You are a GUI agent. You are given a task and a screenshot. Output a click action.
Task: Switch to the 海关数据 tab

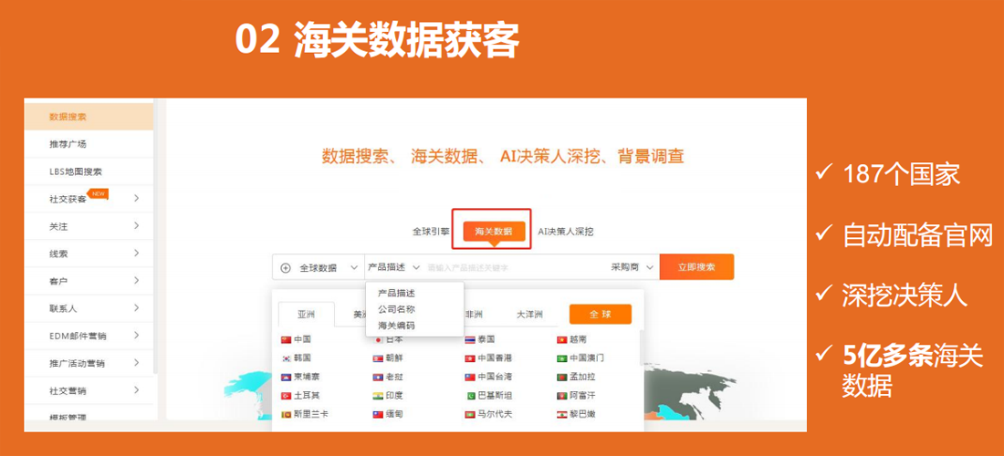pos(493,232)
